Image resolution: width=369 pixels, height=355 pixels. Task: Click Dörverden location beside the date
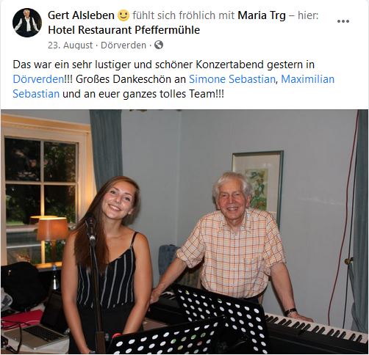tap(123, 45)
